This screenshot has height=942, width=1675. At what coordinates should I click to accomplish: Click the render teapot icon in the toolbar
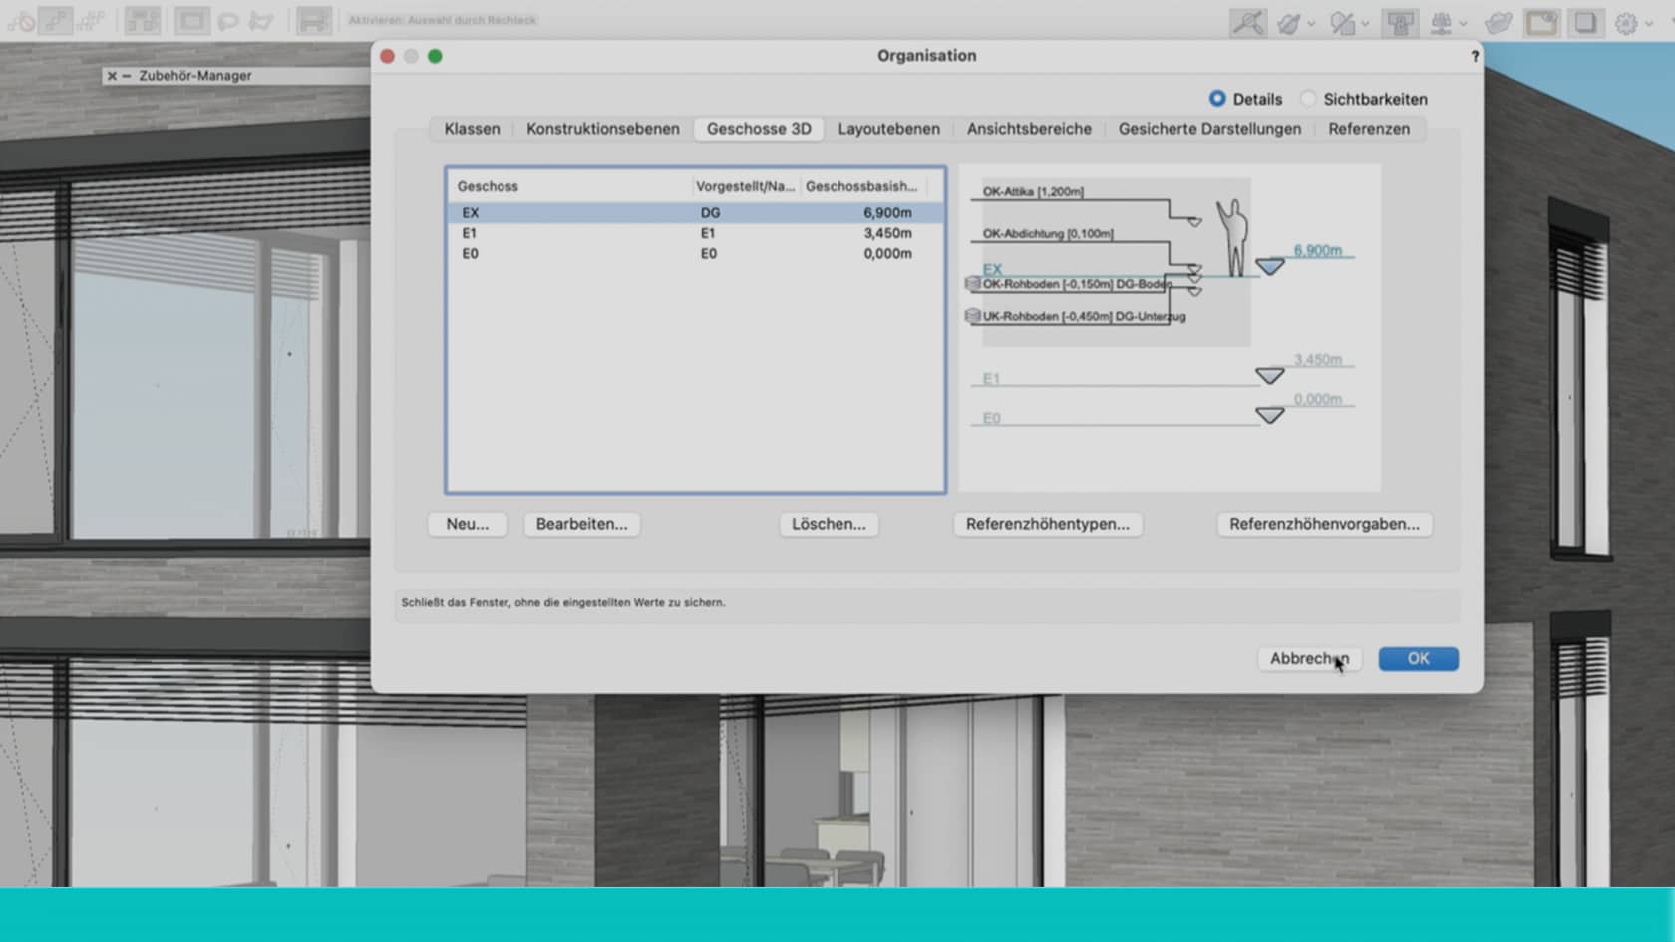1499,22
